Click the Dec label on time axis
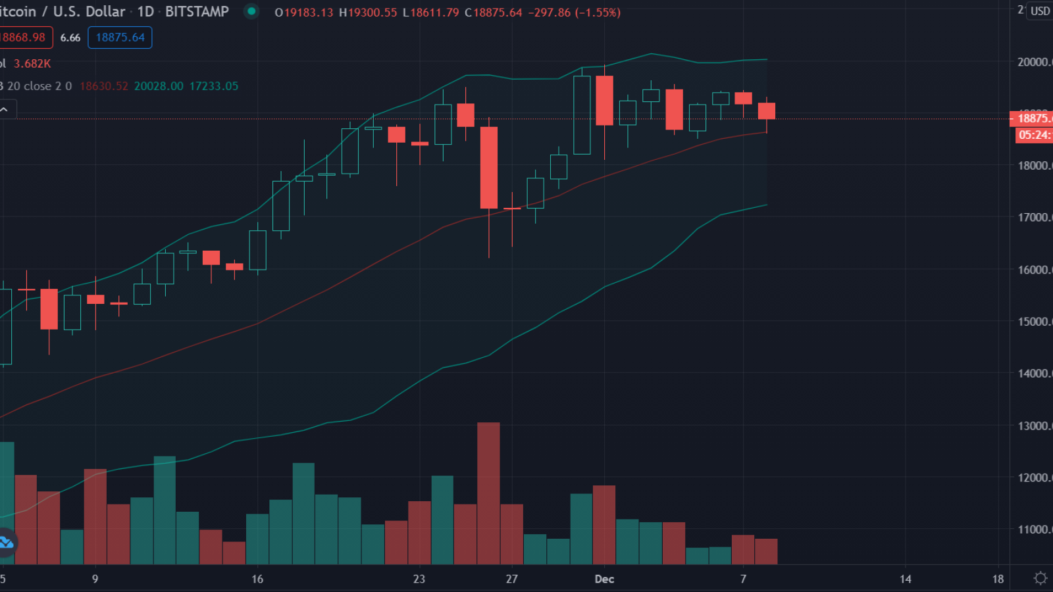Screen dimensions: 1053x592 [604, 579]
